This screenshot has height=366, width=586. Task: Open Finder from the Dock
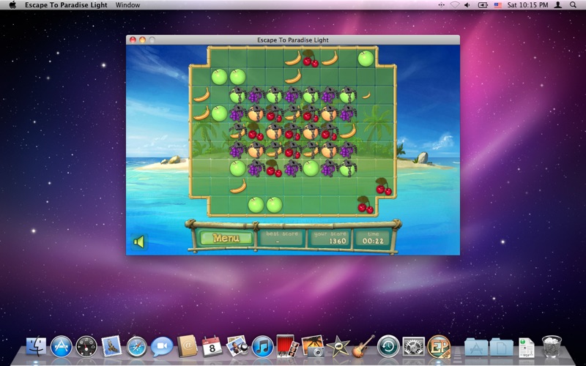[36, 346]
